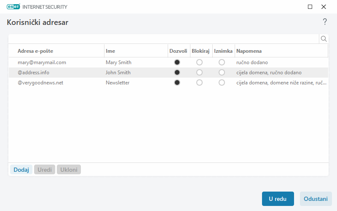
Task: Close the address book window
Action: click(x=324, y=7)
